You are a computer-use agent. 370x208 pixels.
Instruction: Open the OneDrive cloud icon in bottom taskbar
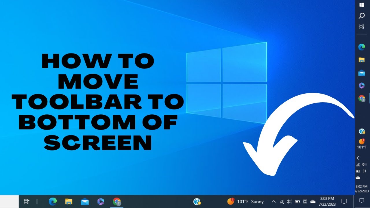tap(313, 202)
